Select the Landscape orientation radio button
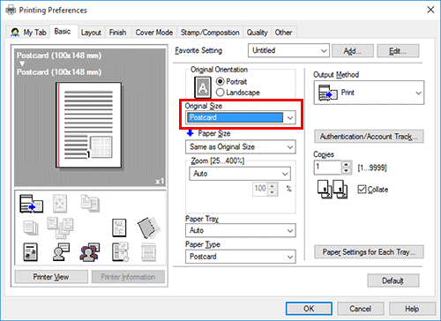 pos(220,93)
